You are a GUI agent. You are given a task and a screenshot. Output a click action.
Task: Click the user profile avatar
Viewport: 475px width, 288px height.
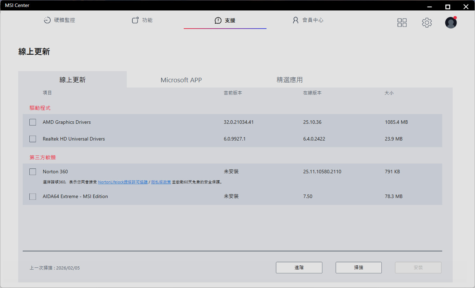pos(451,23)
